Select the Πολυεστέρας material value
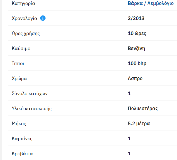The height and width of the screenshot is (160, 177). [143, 109]
